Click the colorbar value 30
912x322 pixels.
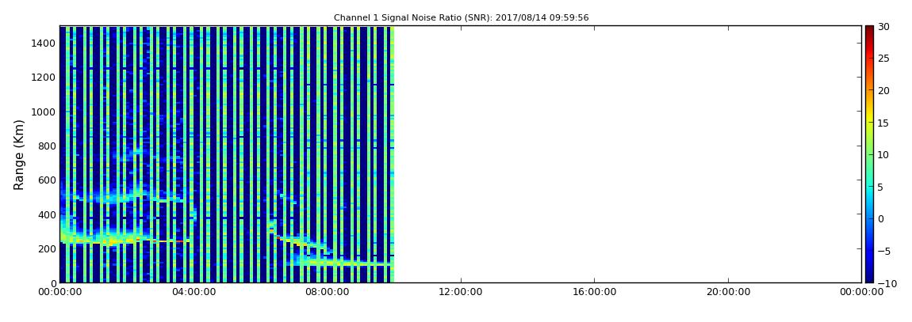(x=884, y=26)
